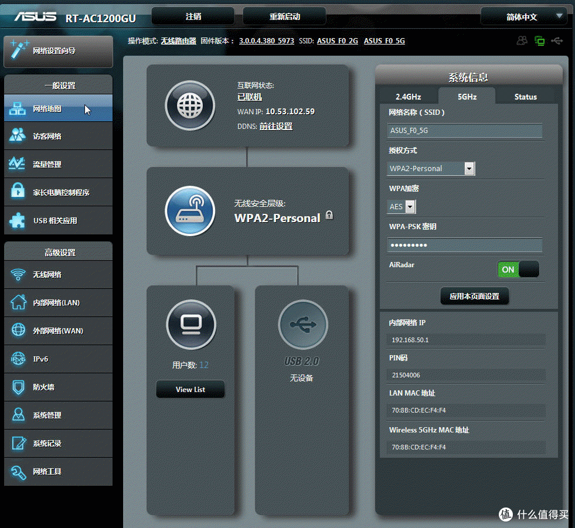The image size is (575, 528).
Task: Click the USB status icon in header
Action: (557, 40)
